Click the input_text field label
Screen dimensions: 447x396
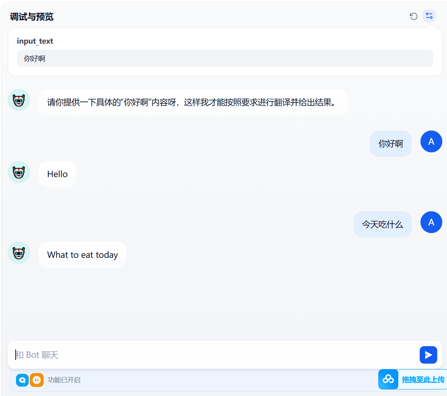pyautogui.click(x=35, y=41)
